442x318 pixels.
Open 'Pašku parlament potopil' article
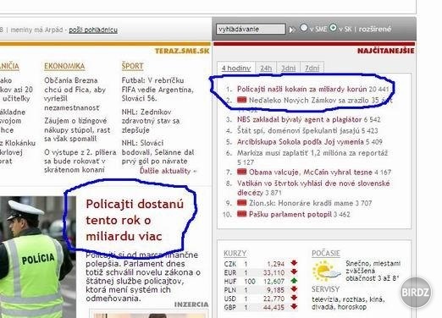pyautogui.click(x=290, y=214)
